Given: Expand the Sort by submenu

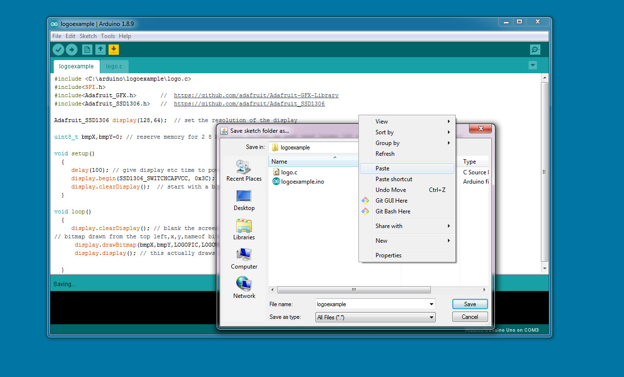Looking at the screenshot, I should pos(407,132).
